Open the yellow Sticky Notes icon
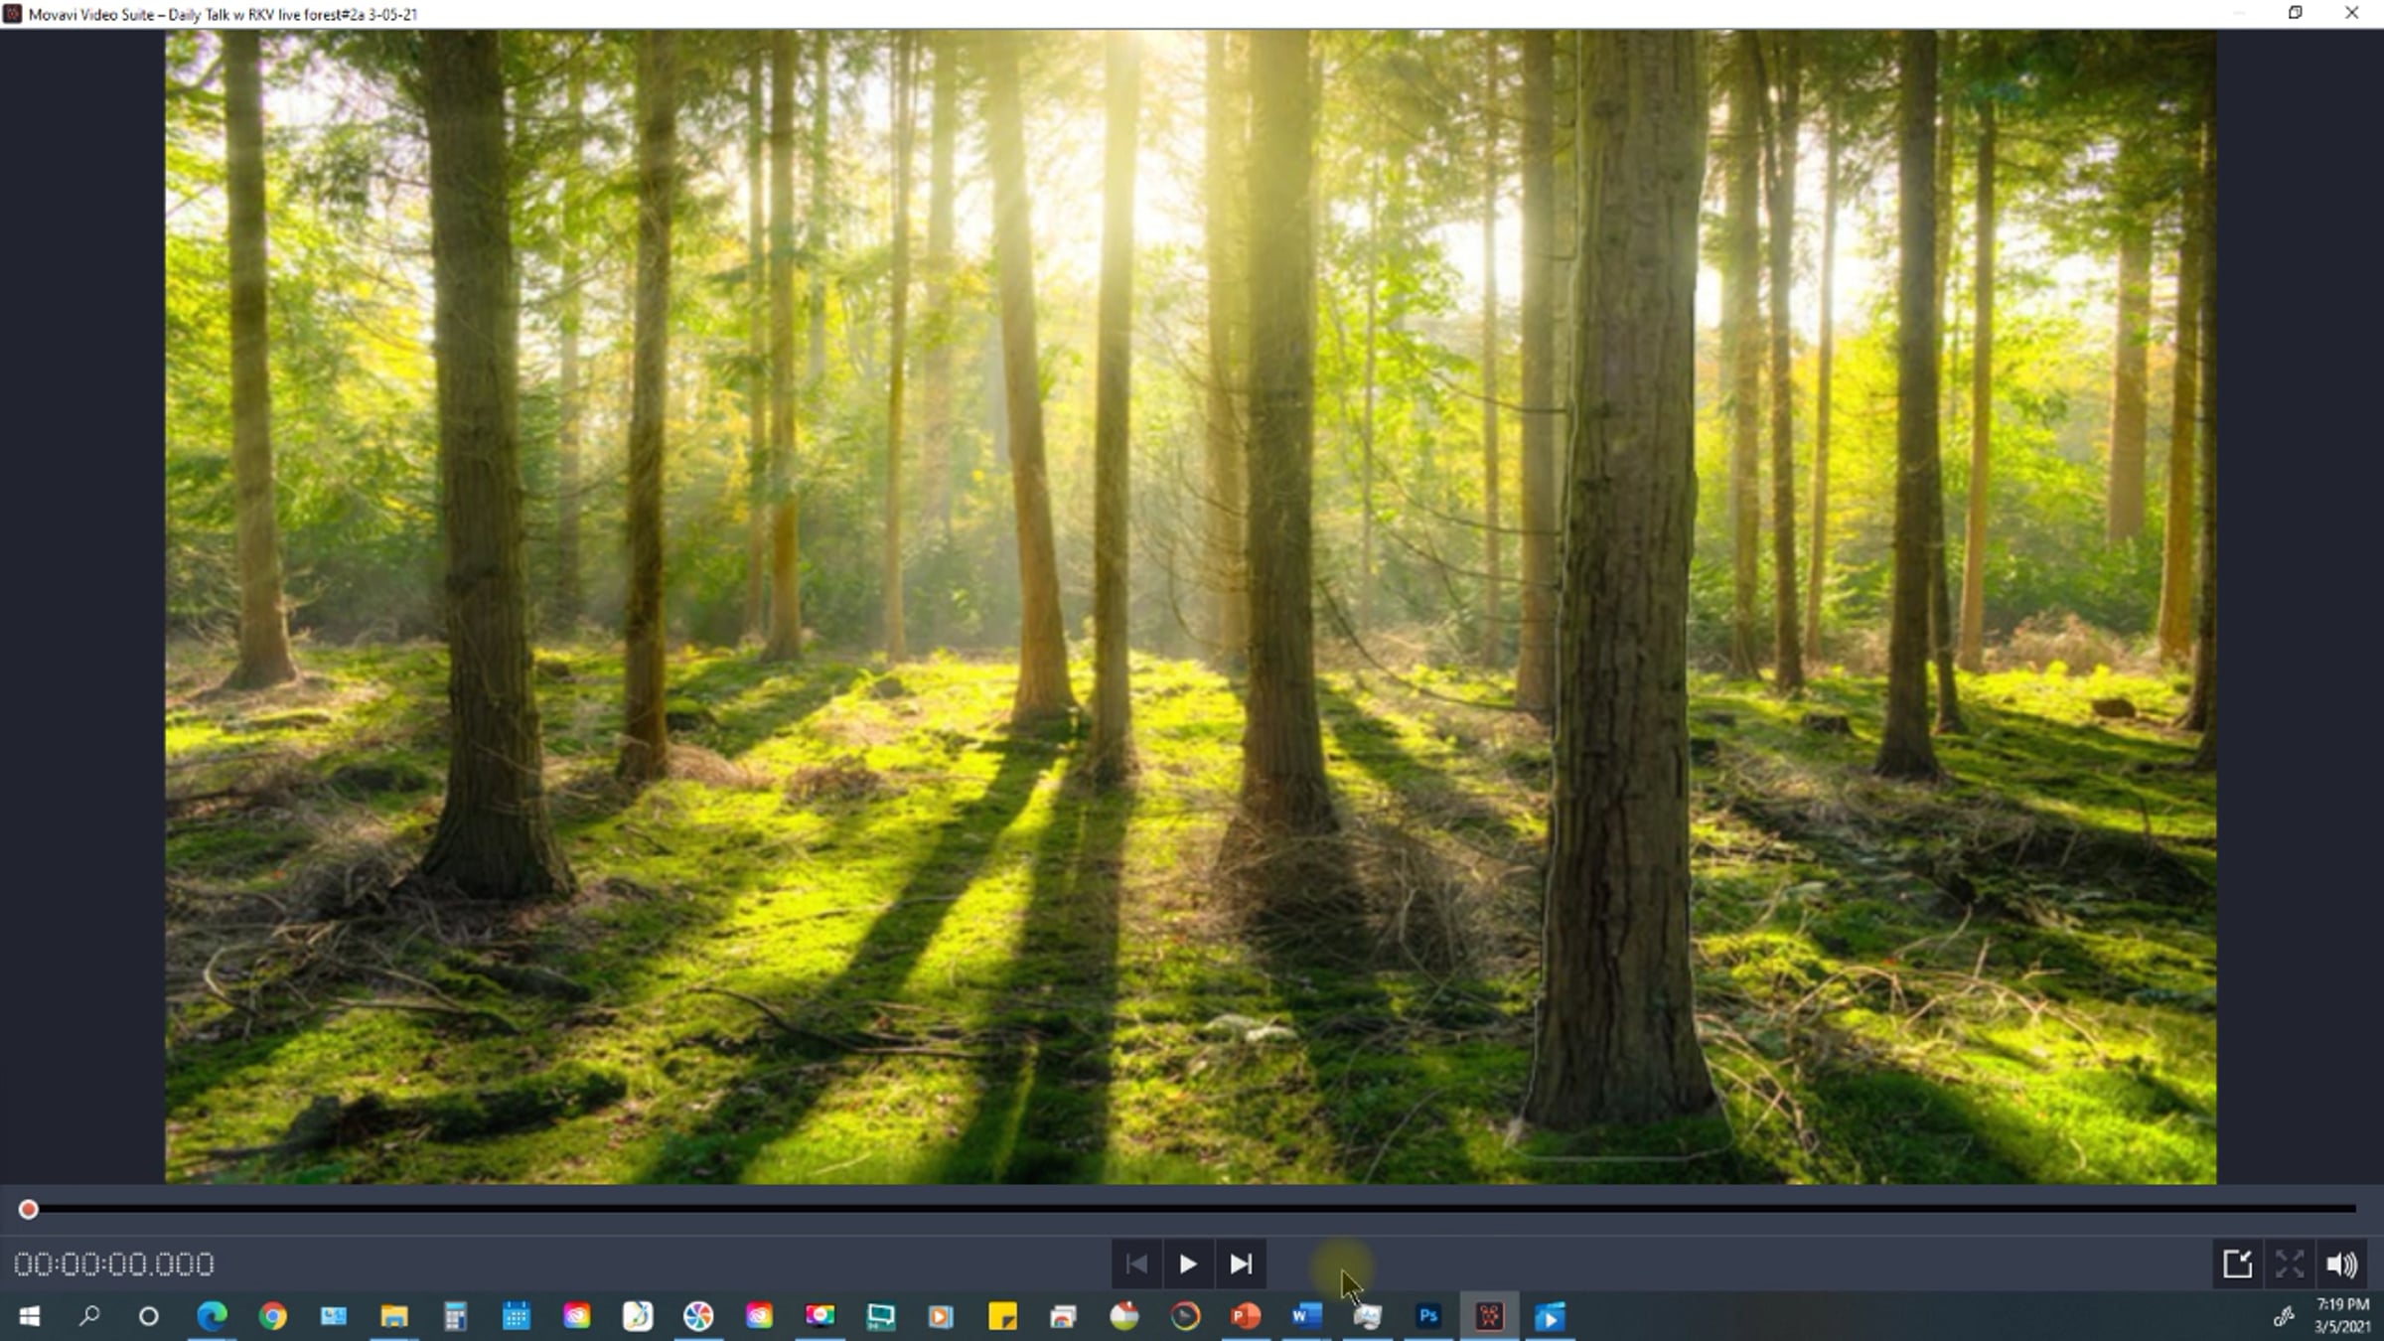This screenshot has height=1341, width=2384. click(1002, 1316)
